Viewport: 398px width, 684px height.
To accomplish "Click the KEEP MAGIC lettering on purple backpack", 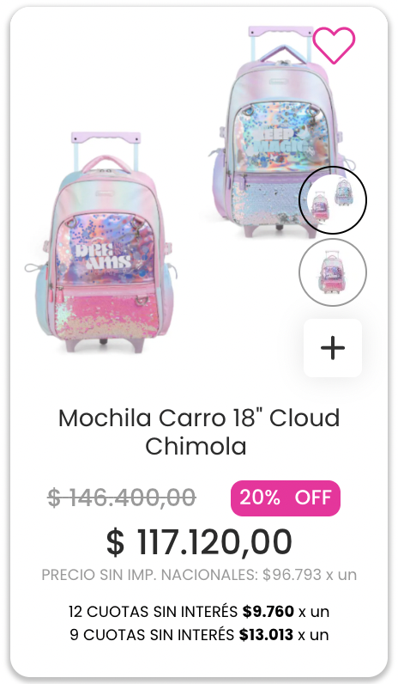I will [x=281, y=141].
